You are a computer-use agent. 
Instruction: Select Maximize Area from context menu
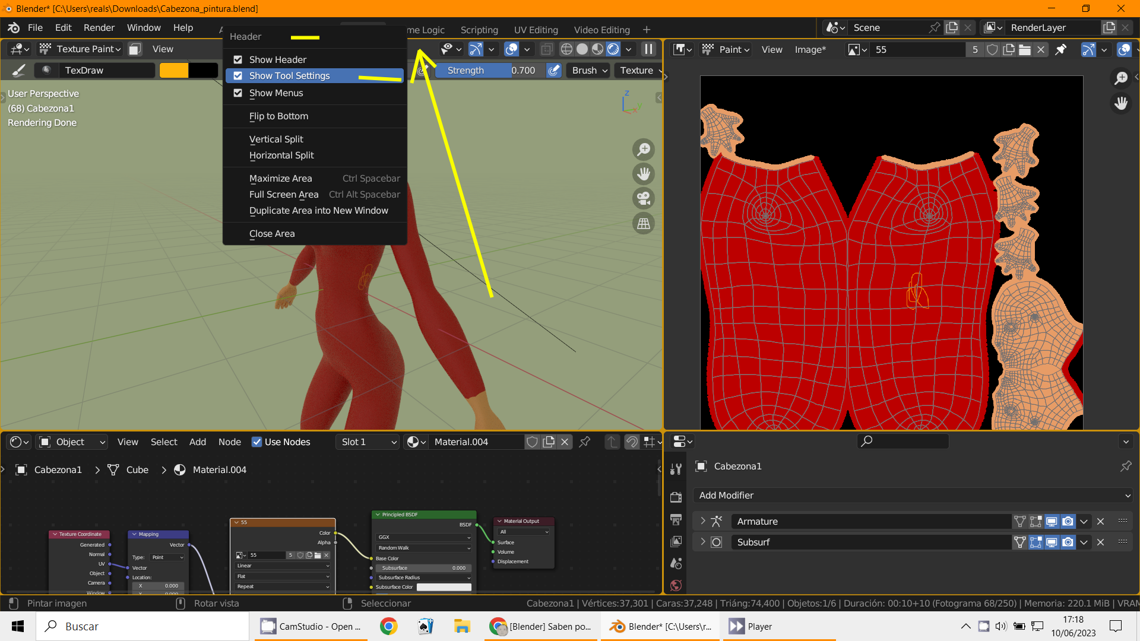tap(280, 178)
